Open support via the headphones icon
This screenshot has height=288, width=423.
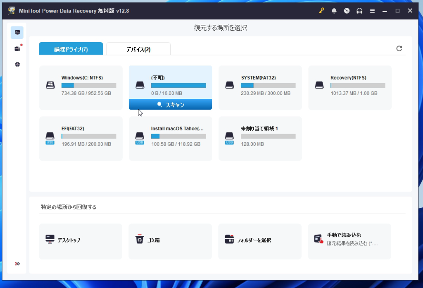coord(360,11)
